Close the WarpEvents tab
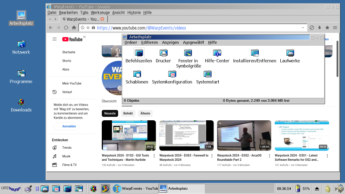This screenshot has height=194, width=345. (102, 19)
